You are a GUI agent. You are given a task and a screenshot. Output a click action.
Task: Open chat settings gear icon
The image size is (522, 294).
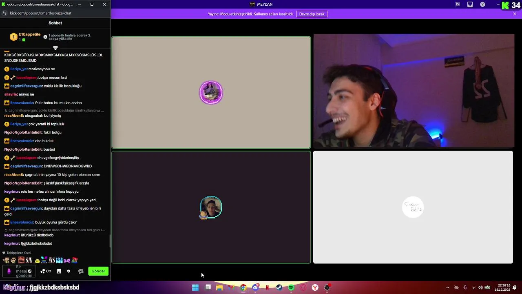[69, 271]
